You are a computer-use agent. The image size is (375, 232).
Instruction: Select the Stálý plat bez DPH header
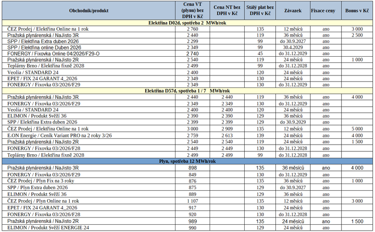point(260,11)
